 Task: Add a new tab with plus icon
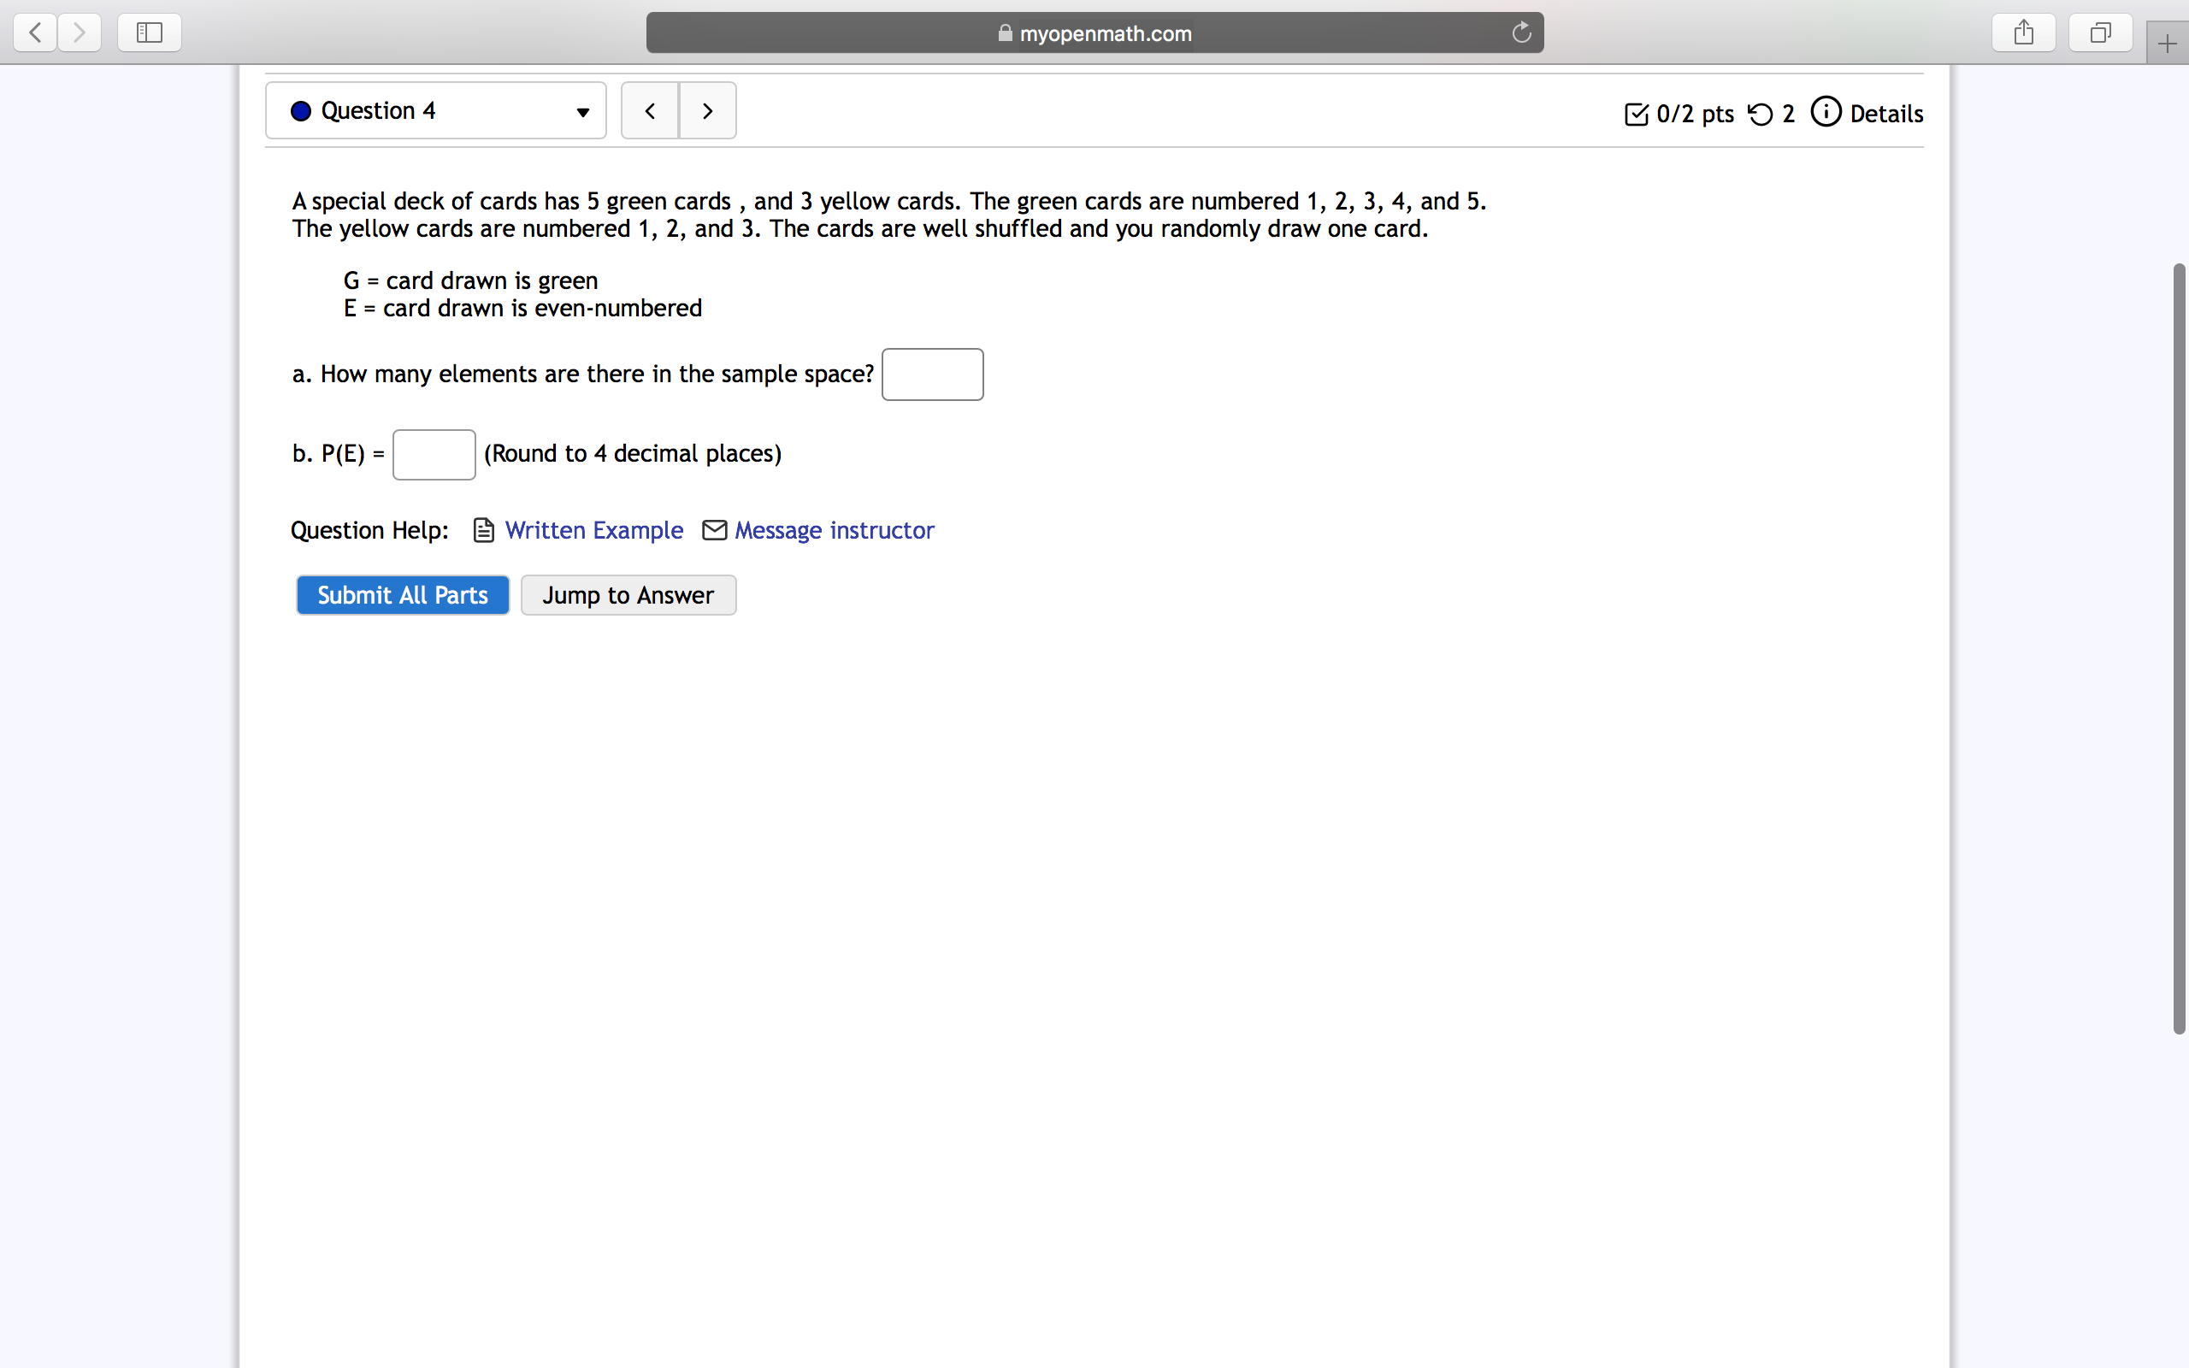pos(2168,44)
